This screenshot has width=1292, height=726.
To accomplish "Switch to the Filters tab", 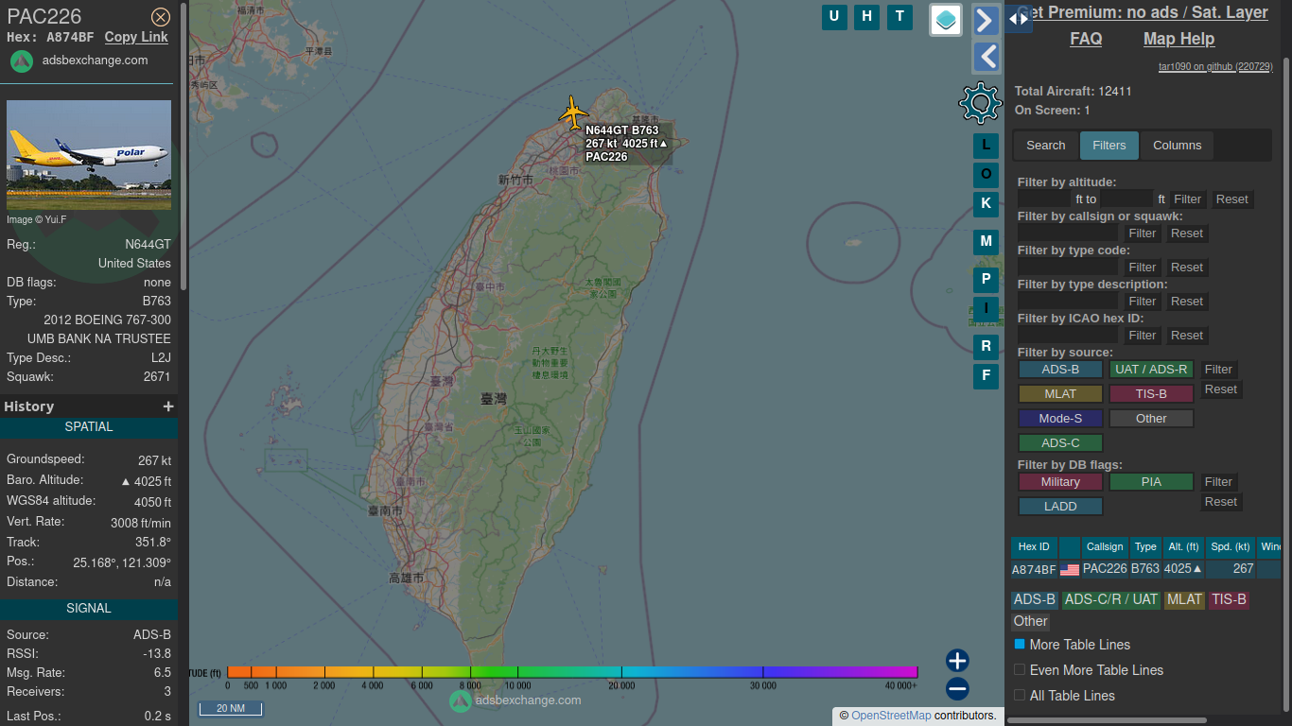I will click(1109, 146).
